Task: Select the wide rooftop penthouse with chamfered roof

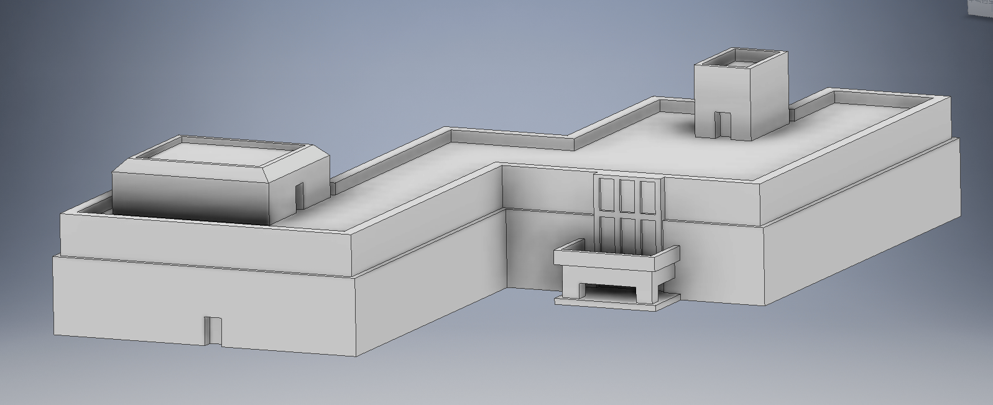Action: pos(220,180)
